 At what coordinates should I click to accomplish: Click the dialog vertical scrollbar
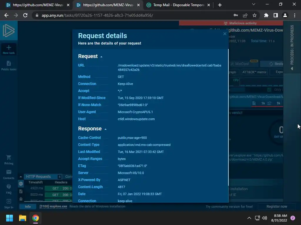[x=228, y=117]
